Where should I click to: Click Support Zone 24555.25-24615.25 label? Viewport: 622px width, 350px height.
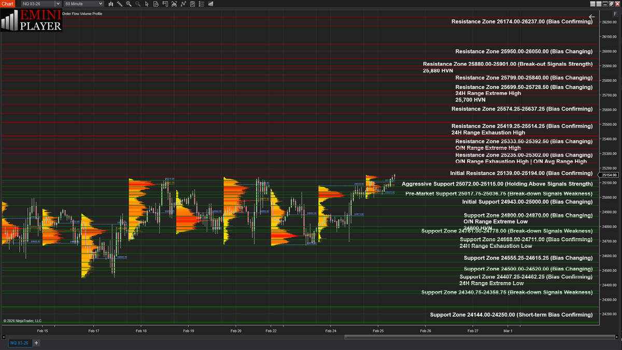(x=528, y=258)
